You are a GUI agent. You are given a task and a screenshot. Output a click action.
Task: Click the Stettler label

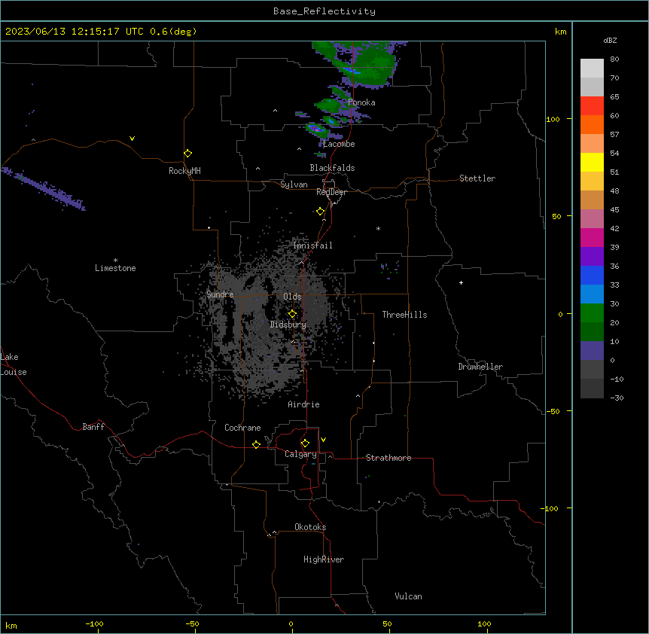(477, 178)
